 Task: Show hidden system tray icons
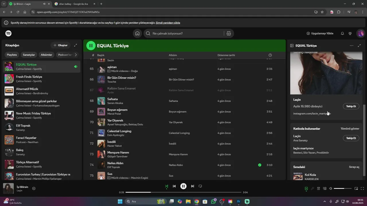click(x=325, y=201)
